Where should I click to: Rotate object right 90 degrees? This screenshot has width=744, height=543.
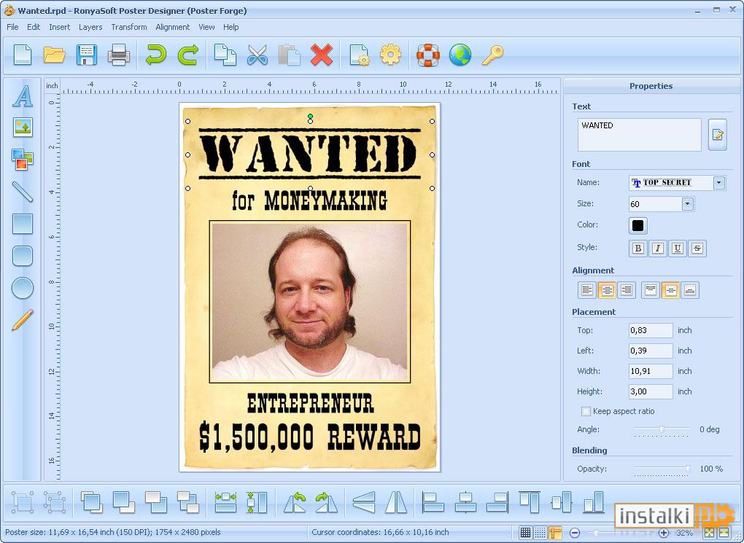(x=327, y=501)
